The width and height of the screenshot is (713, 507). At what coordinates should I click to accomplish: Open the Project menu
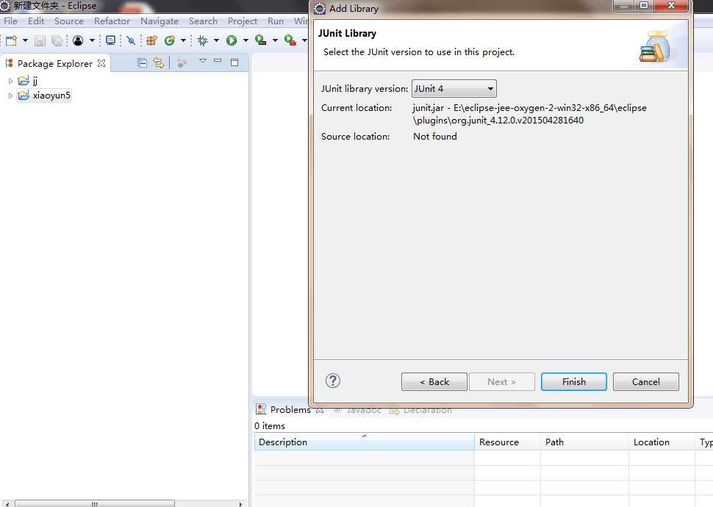click(243, 21)
